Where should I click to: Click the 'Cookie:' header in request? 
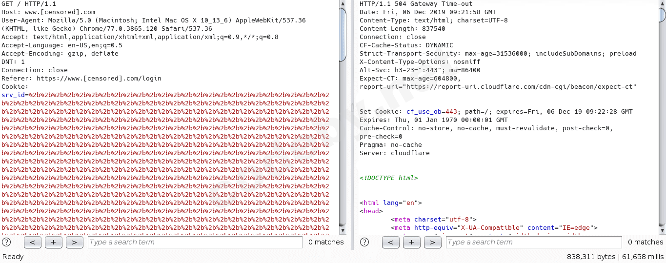tap(15, 87)
